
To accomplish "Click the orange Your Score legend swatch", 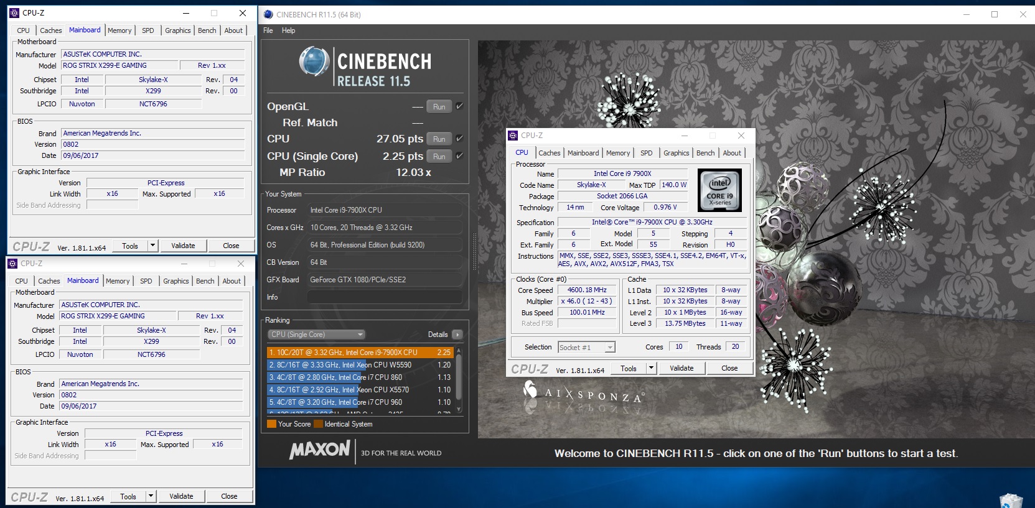I will click(x=271, y=424).
